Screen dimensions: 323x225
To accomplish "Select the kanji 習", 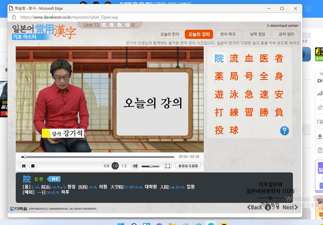I will (x=249, y=112).
